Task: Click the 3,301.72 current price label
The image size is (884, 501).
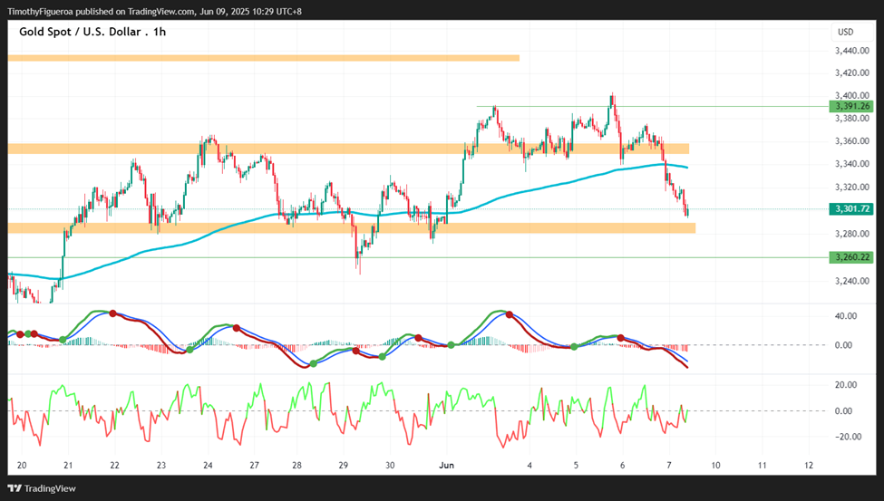Action: (851, 209)
